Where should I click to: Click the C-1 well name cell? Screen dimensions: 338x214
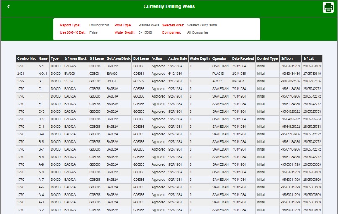click(x=43, y=127)
